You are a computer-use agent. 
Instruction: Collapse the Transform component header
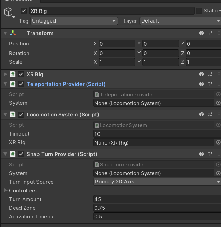(5, 33)
